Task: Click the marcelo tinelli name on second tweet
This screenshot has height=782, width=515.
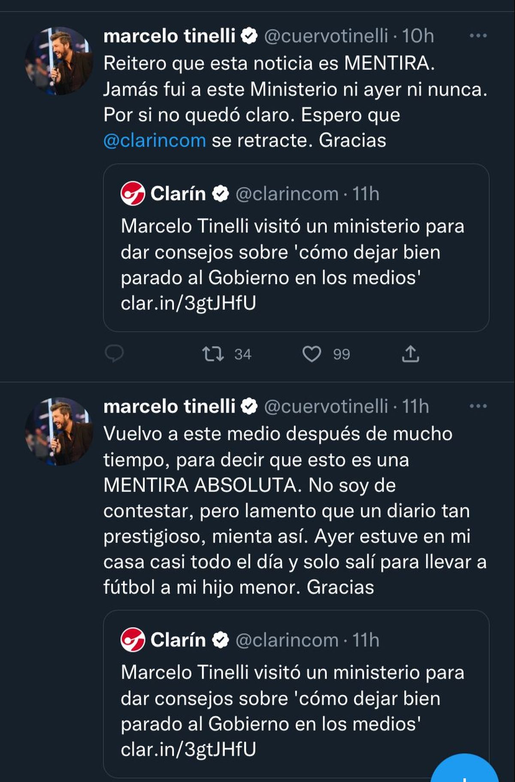Action: 169,406
